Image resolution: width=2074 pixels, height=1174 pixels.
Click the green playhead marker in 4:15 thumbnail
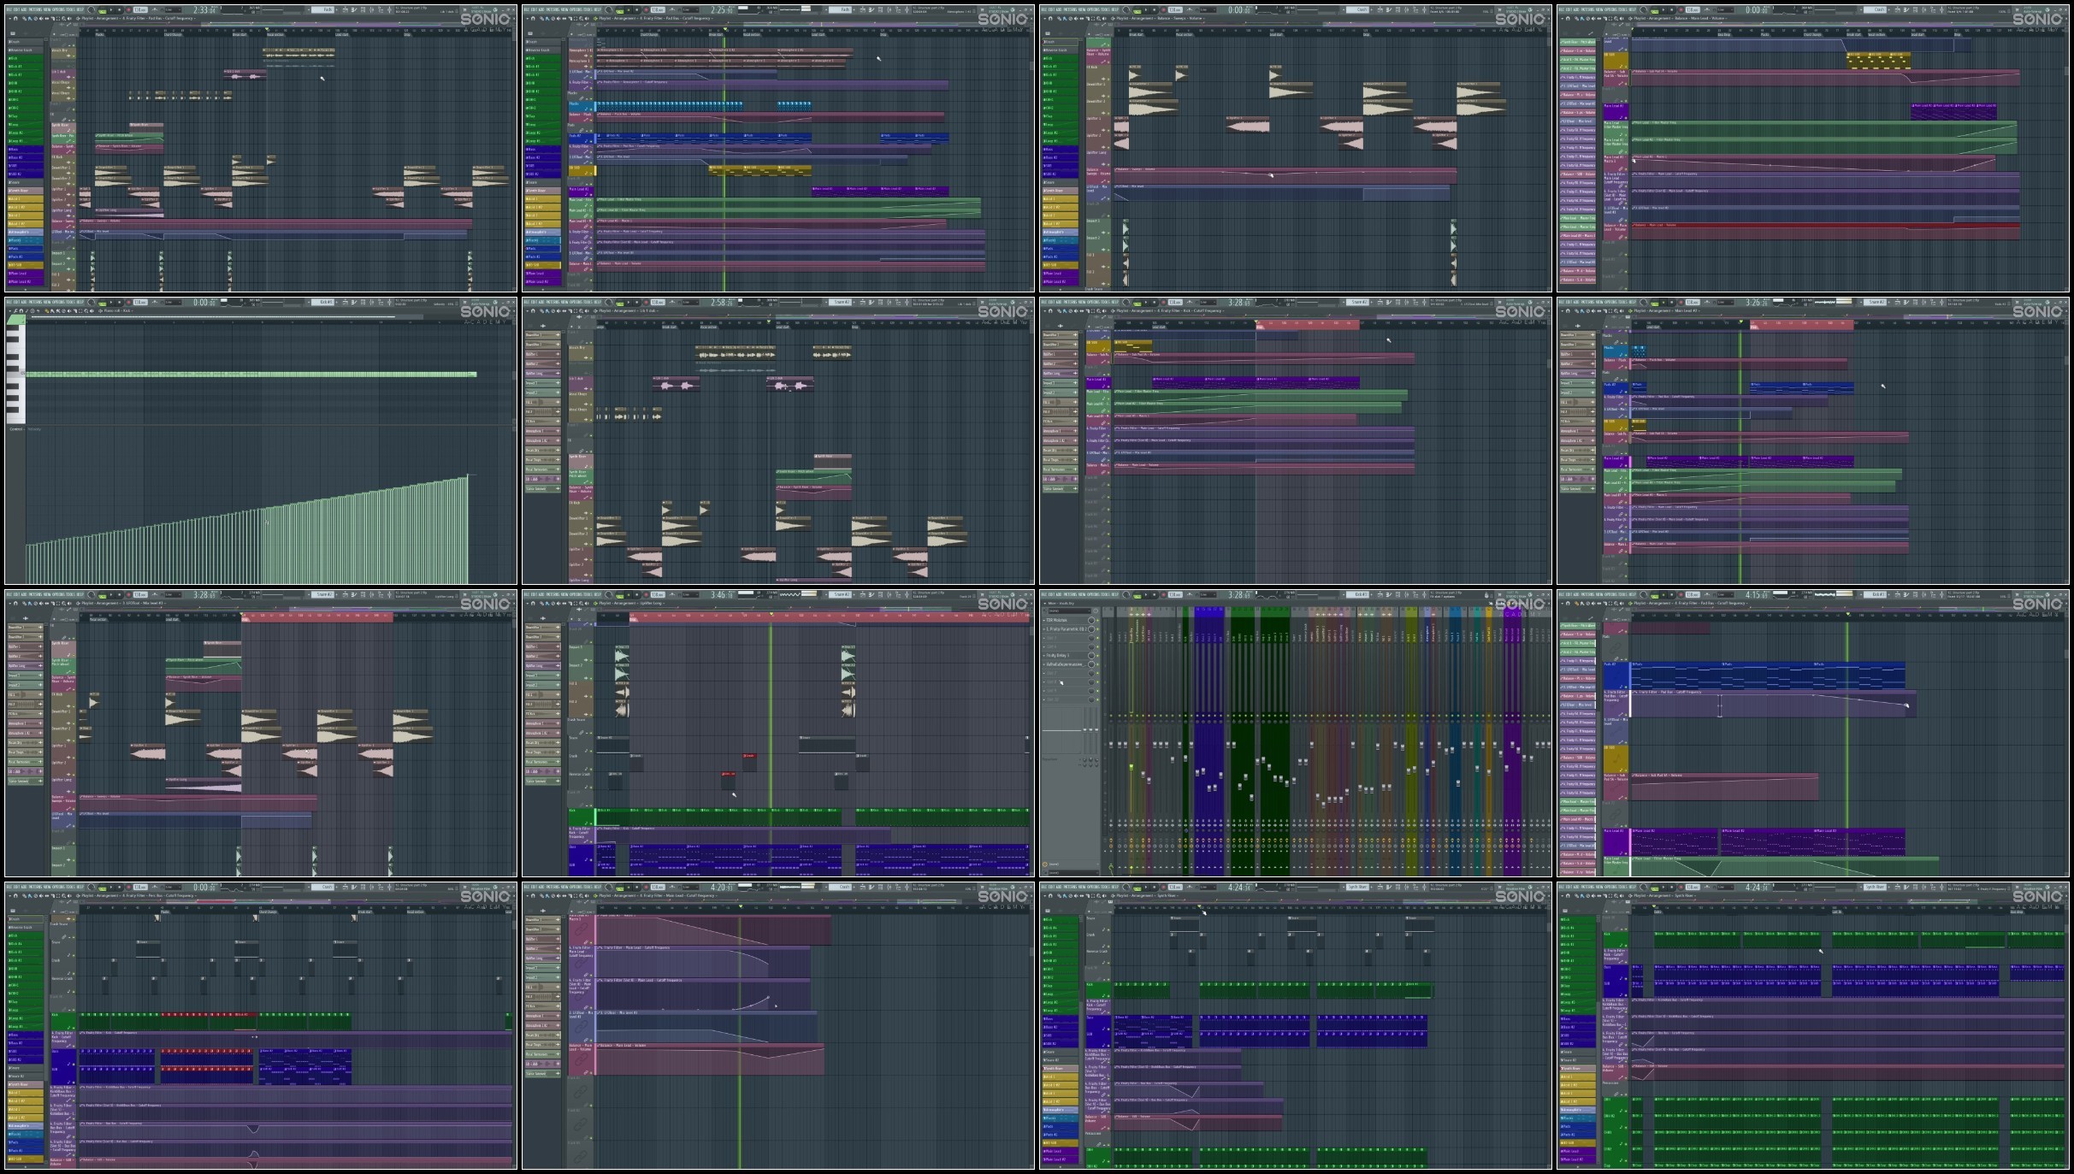pos(1847,614)
